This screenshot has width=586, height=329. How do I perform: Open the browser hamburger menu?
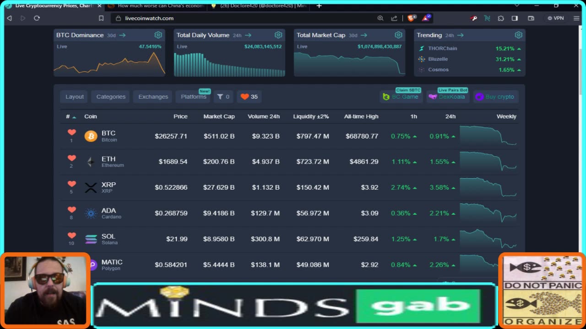576,18
